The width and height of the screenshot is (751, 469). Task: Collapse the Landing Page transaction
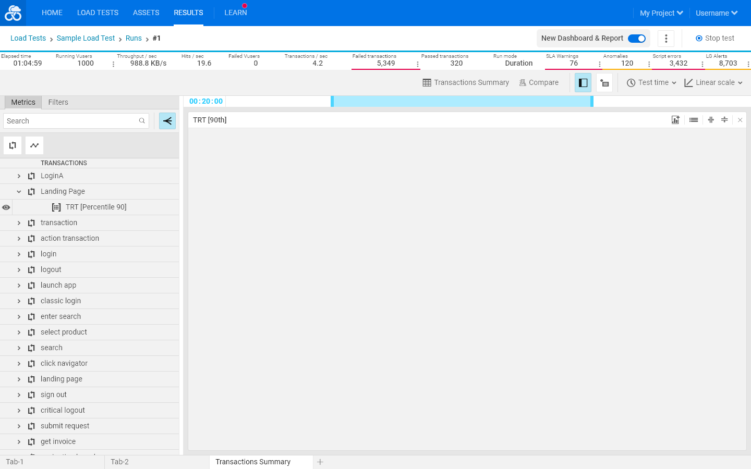[x=19, y=192]
